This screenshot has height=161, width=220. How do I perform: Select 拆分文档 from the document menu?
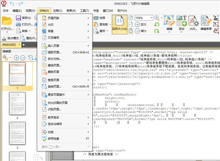click(54, 59)
